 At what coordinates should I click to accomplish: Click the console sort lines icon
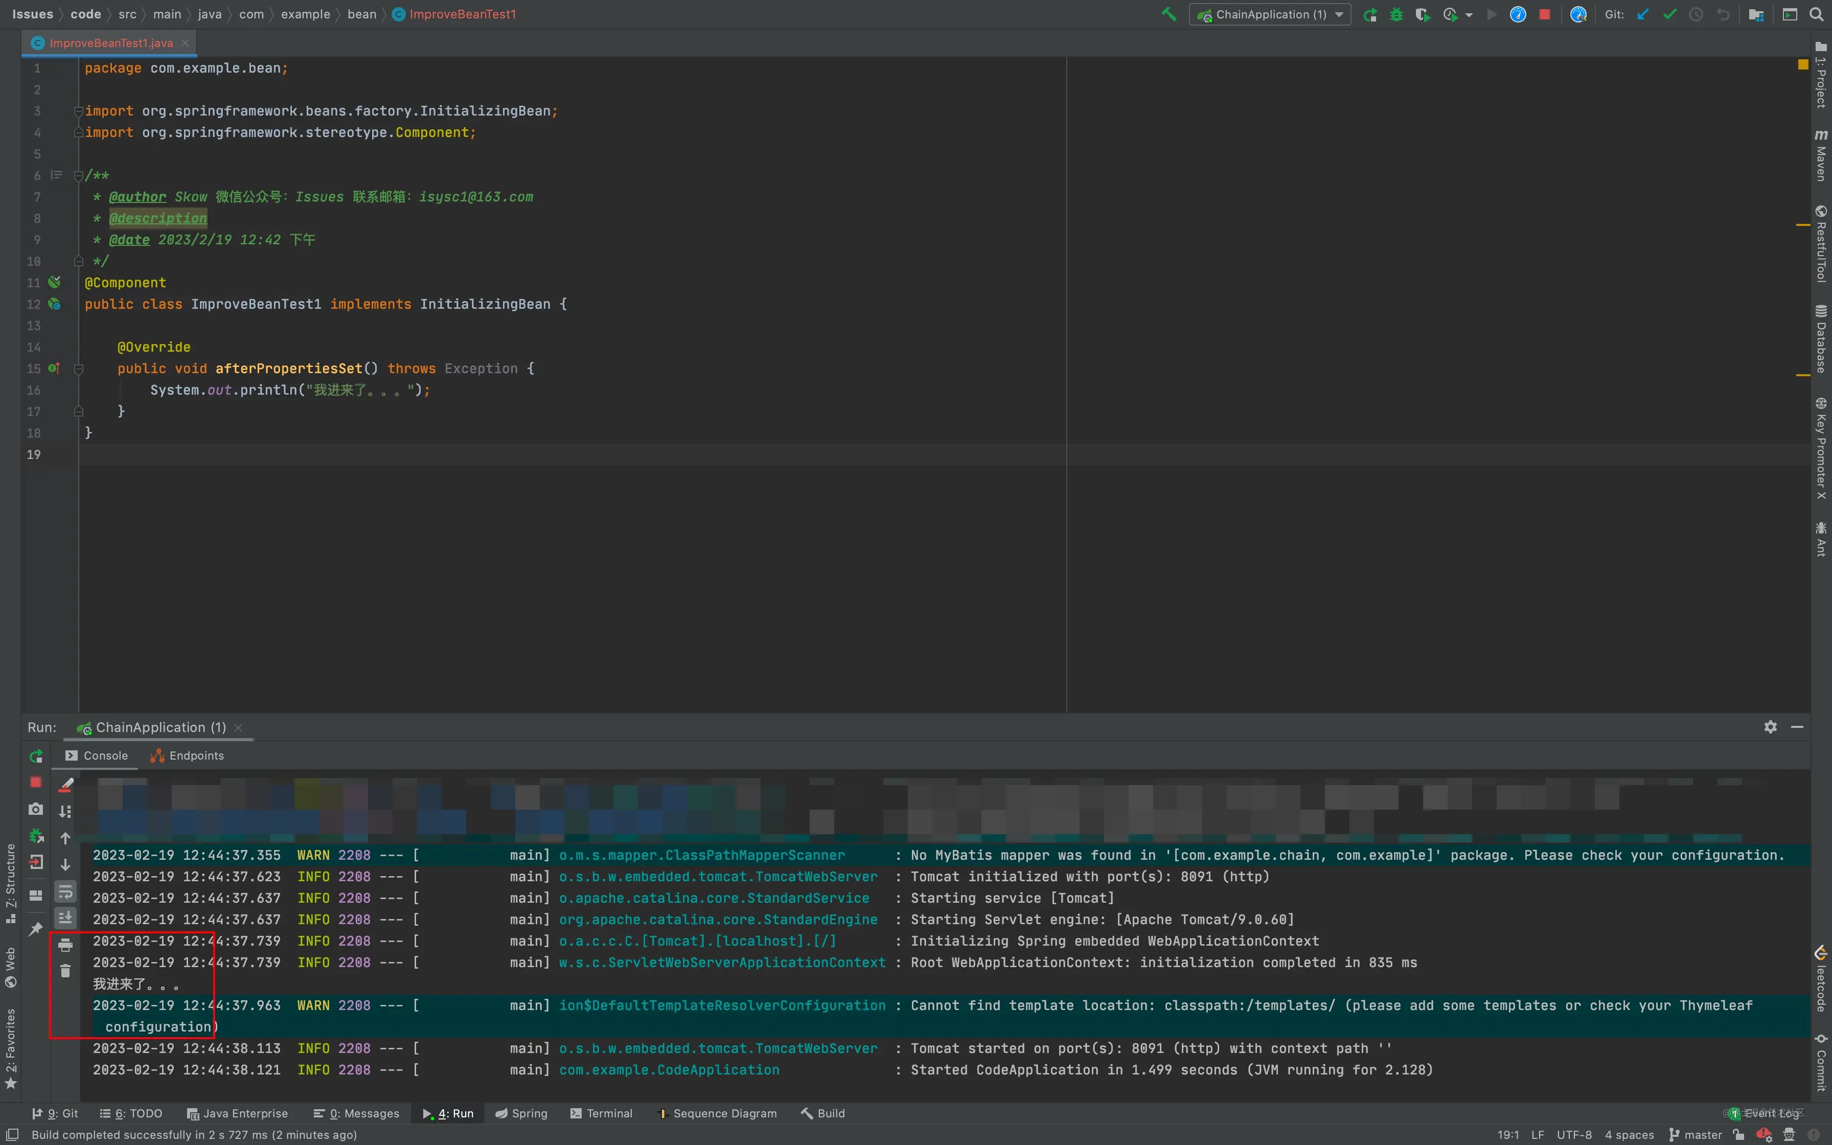click(x=66, y=812)
